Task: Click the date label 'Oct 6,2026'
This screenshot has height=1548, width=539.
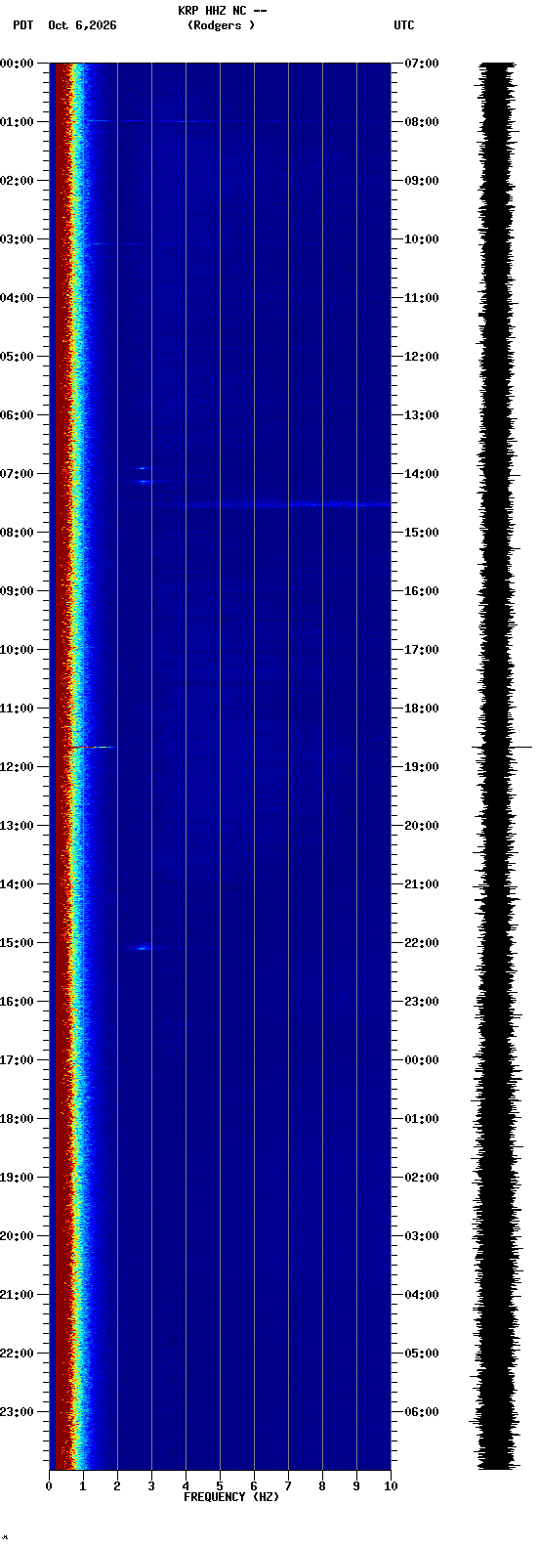Action: coord(82,25)
